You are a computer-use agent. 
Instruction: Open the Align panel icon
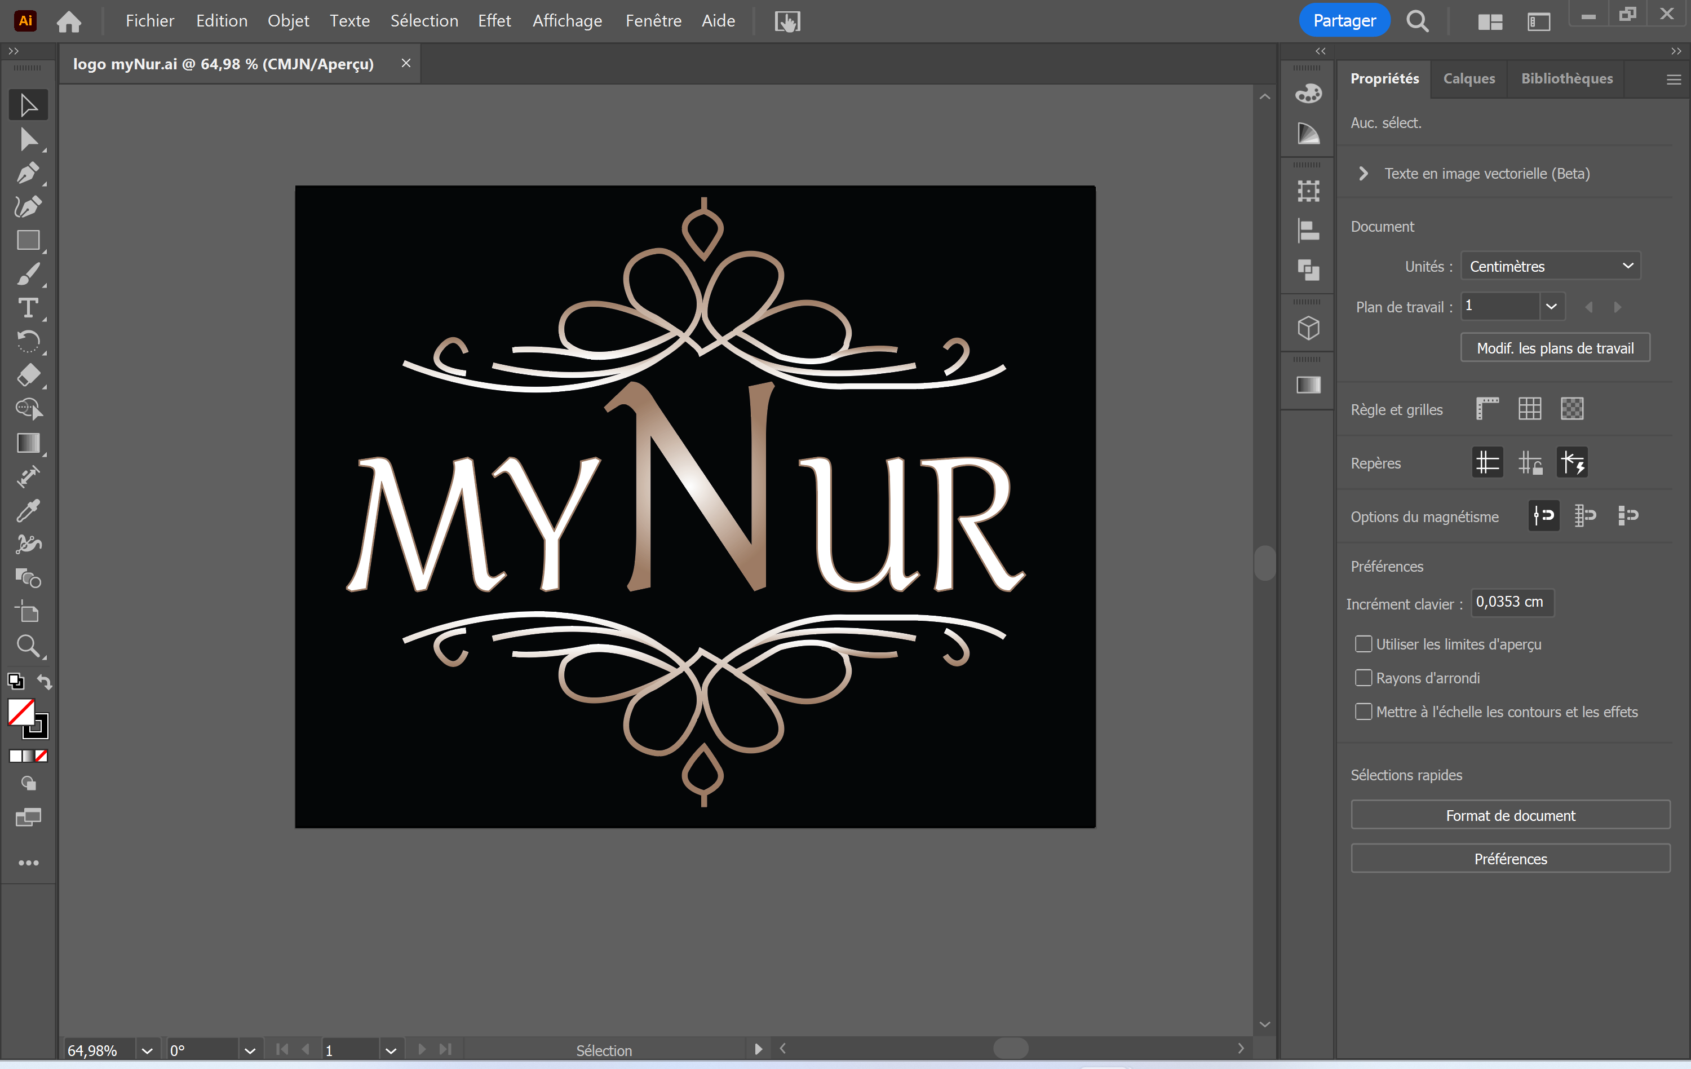point(1308,231)
